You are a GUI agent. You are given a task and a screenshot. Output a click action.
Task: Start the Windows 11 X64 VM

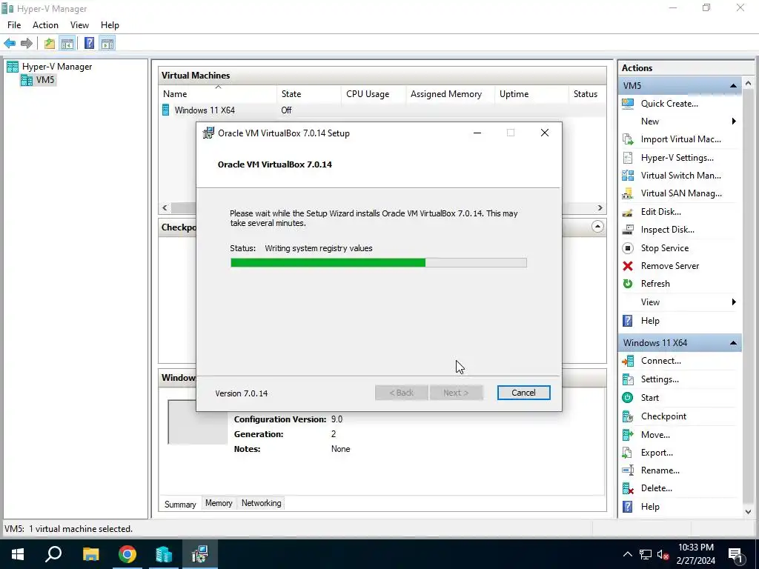pyautogui.click(x=649, y=398)
